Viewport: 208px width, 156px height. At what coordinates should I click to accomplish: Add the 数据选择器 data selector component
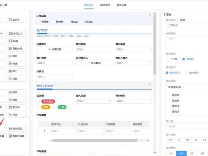[x=17, y=136]
